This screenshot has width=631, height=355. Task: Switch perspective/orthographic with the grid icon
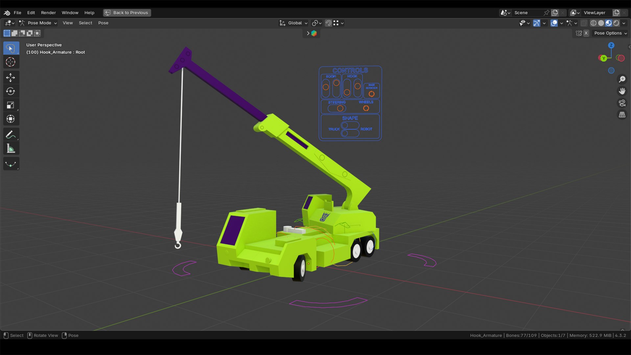click(x=622, y=115)
